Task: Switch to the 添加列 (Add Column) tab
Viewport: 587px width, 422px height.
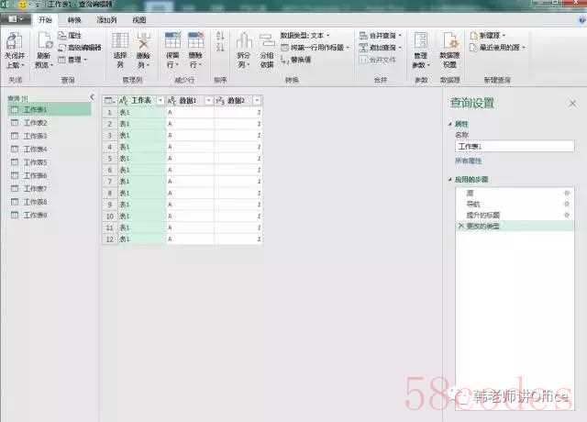Action: tap(107, 18)
